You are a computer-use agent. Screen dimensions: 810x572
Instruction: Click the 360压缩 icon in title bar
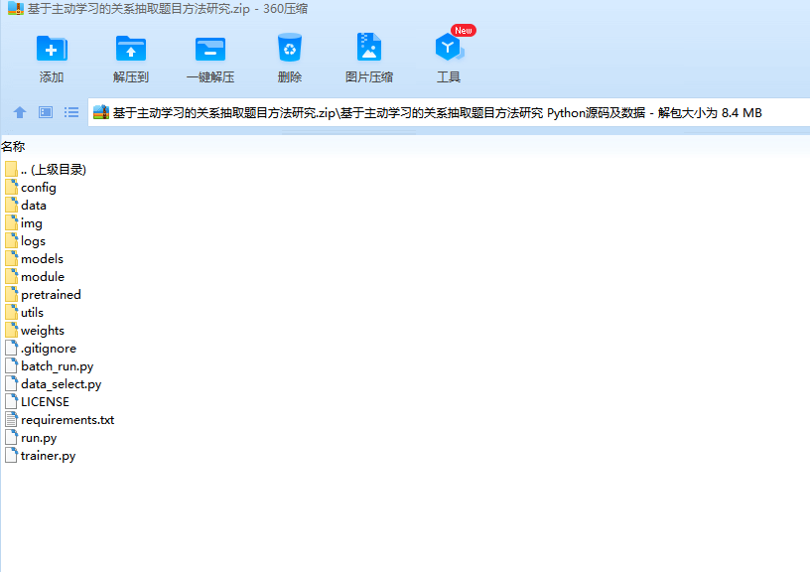pos(16,8)
